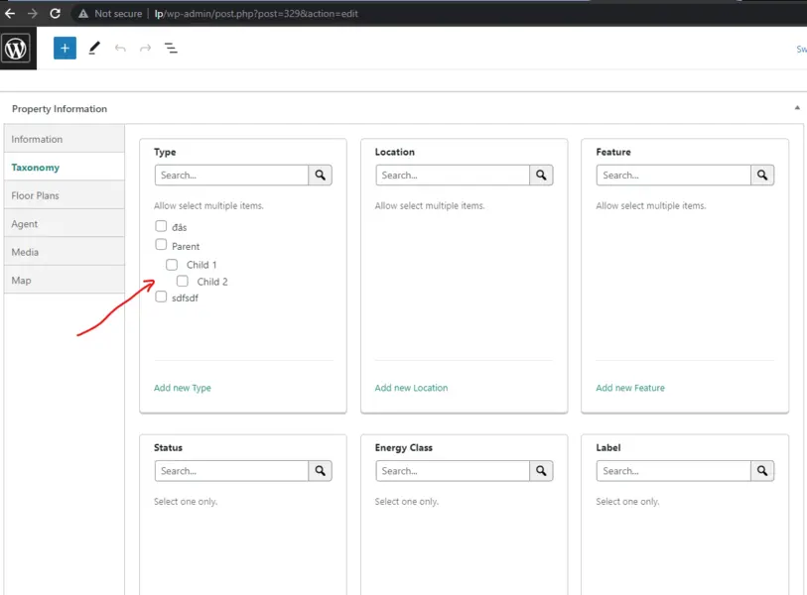Open the Document Overview list icon
Screen dimensions: 807x595
[x=172, y=47]
